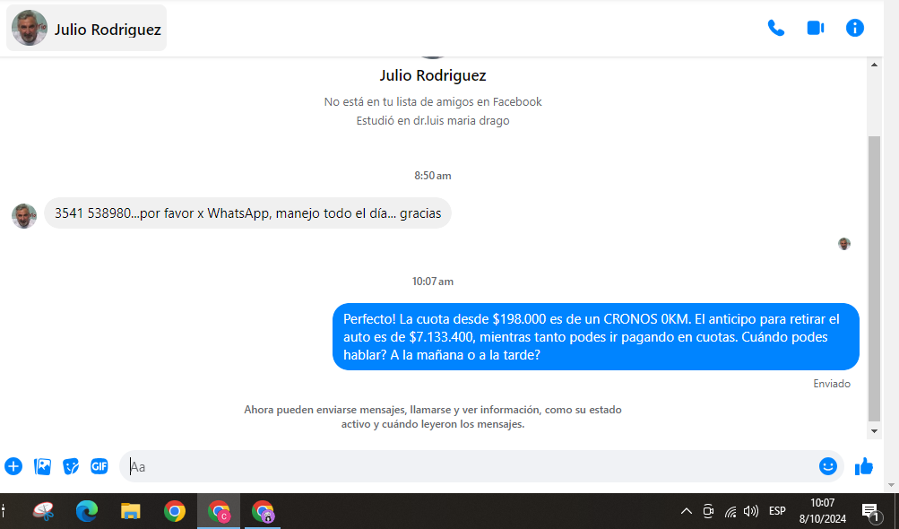Screen dimensions: 899x529
Task: Click the 10:07 am timestamp
Action: pyautogui.click(x=433, y=282)
